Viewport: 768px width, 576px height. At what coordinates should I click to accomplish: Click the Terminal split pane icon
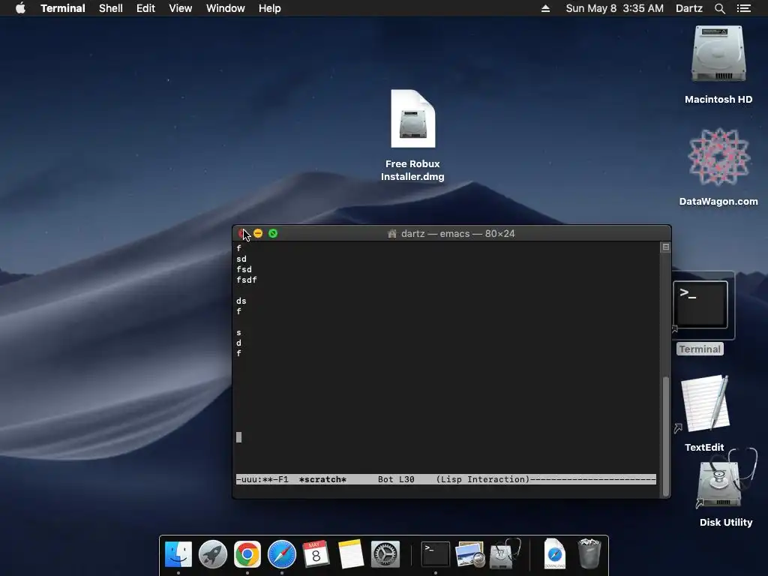click(666, 247)
